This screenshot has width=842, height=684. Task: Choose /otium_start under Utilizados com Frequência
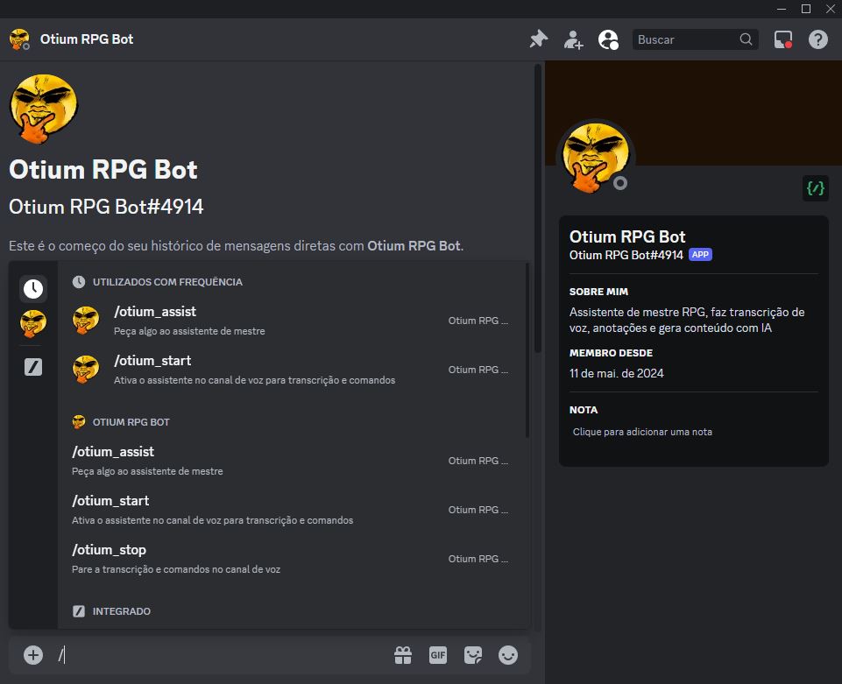(292, 370)
